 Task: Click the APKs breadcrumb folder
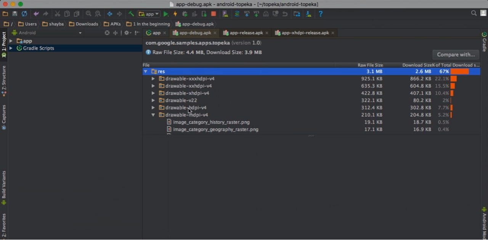pyautogui.click(x=112, y=24)
